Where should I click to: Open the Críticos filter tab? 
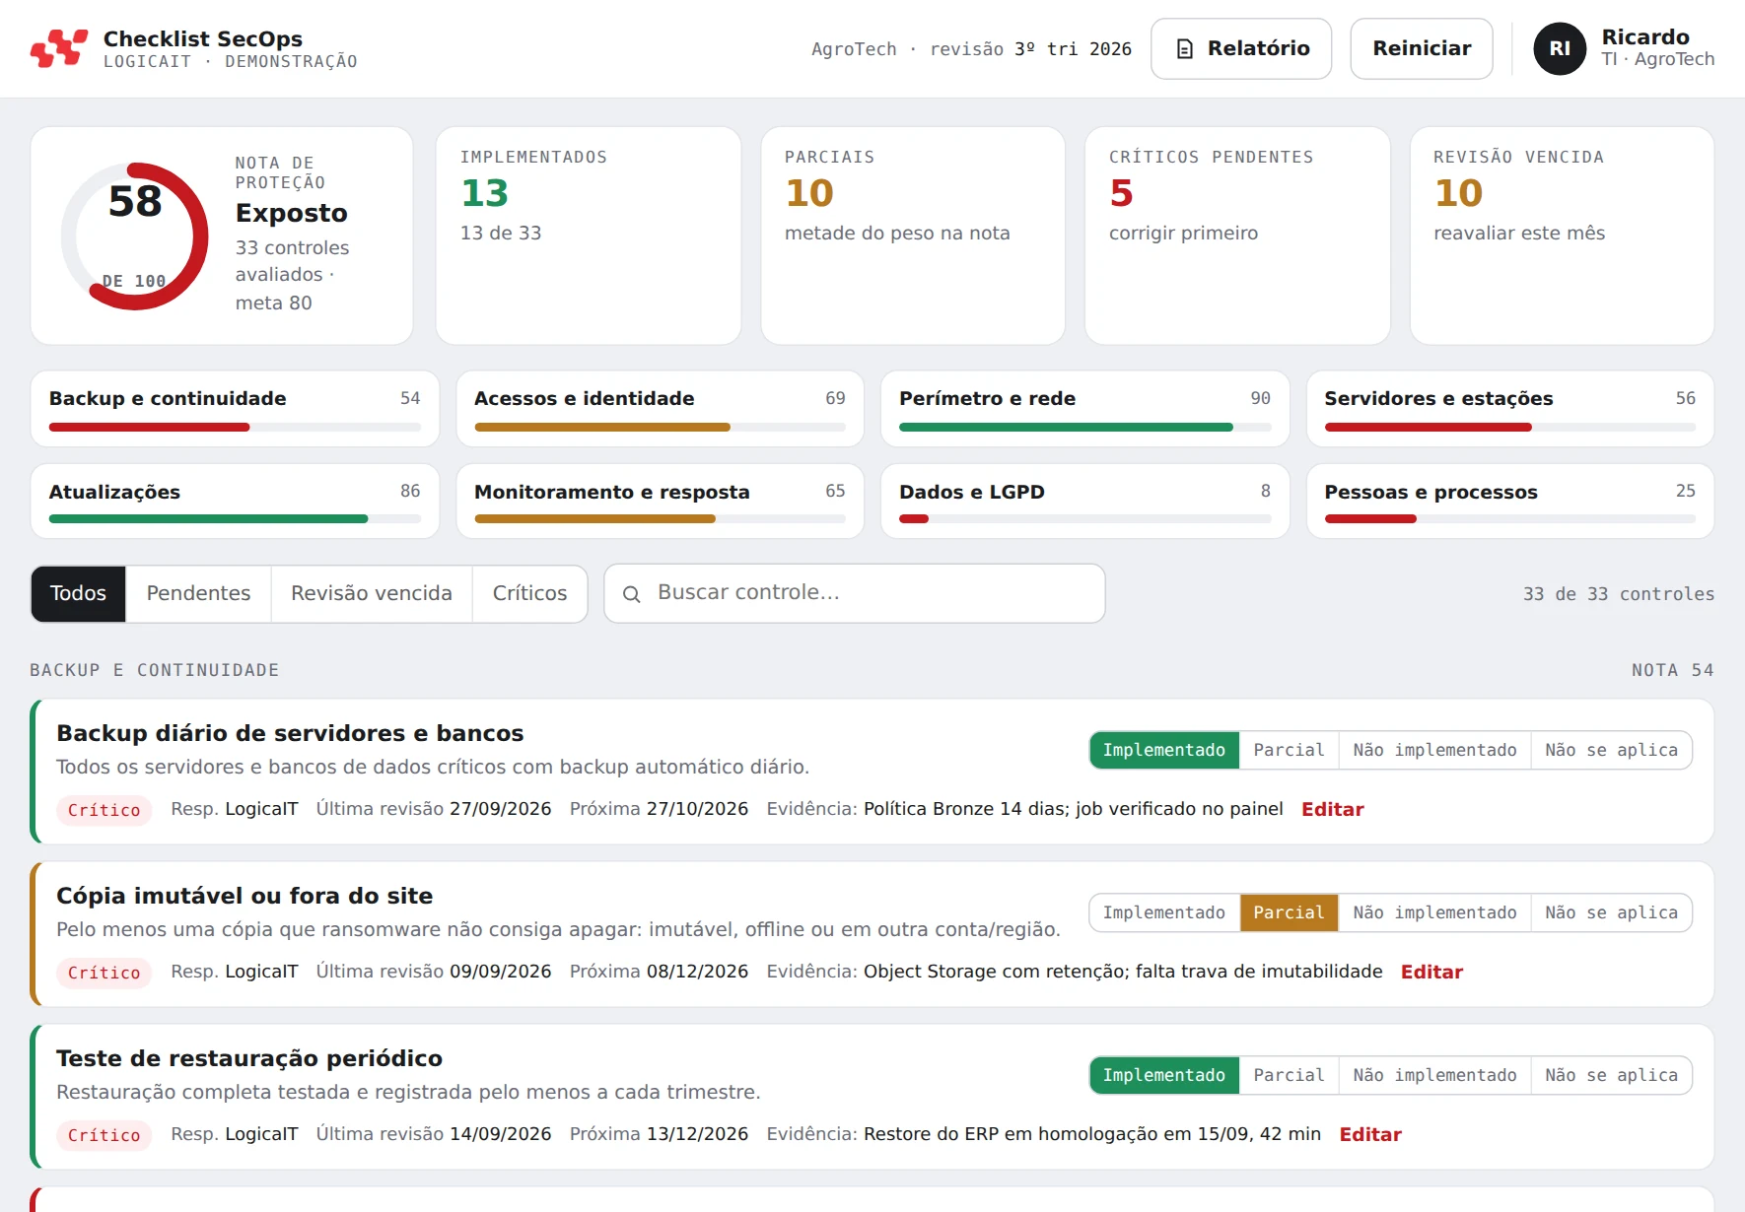[530, 593]
